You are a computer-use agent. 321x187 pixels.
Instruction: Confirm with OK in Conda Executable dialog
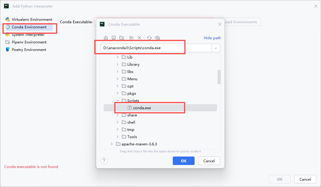pyautogui.click(x=184, y=161)
